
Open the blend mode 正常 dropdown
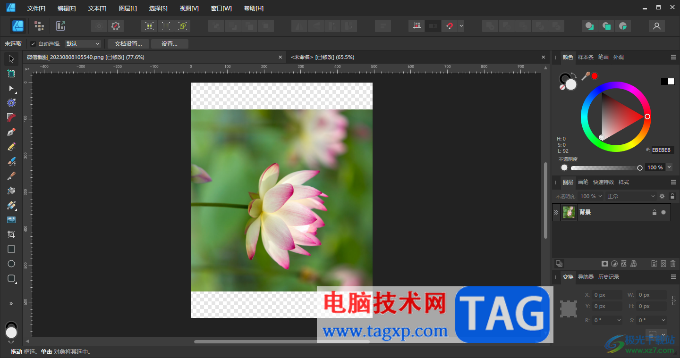click(631, 196)
